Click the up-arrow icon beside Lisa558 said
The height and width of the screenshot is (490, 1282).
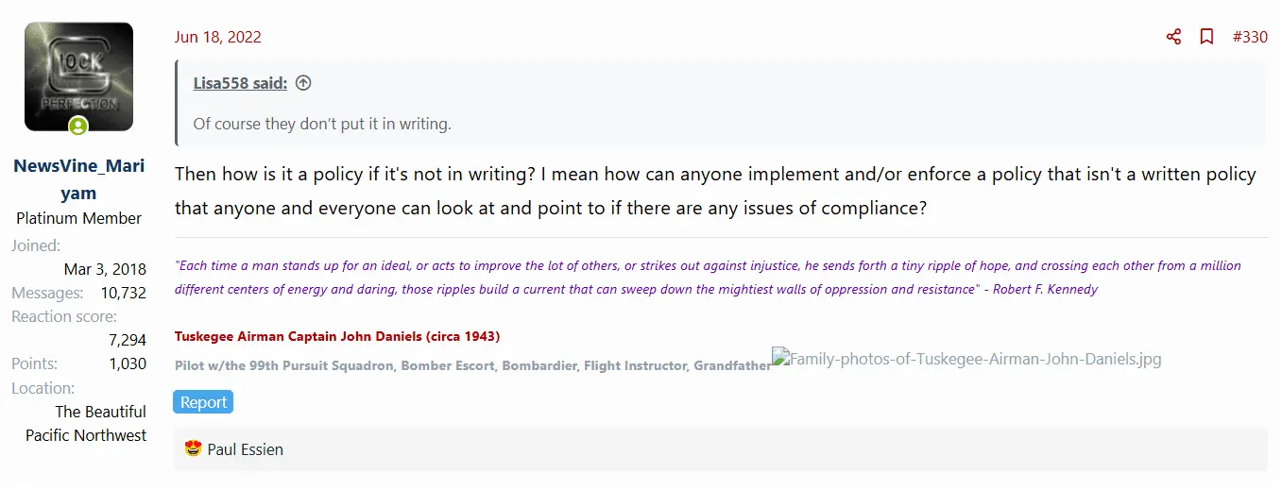tap(303, 83)
